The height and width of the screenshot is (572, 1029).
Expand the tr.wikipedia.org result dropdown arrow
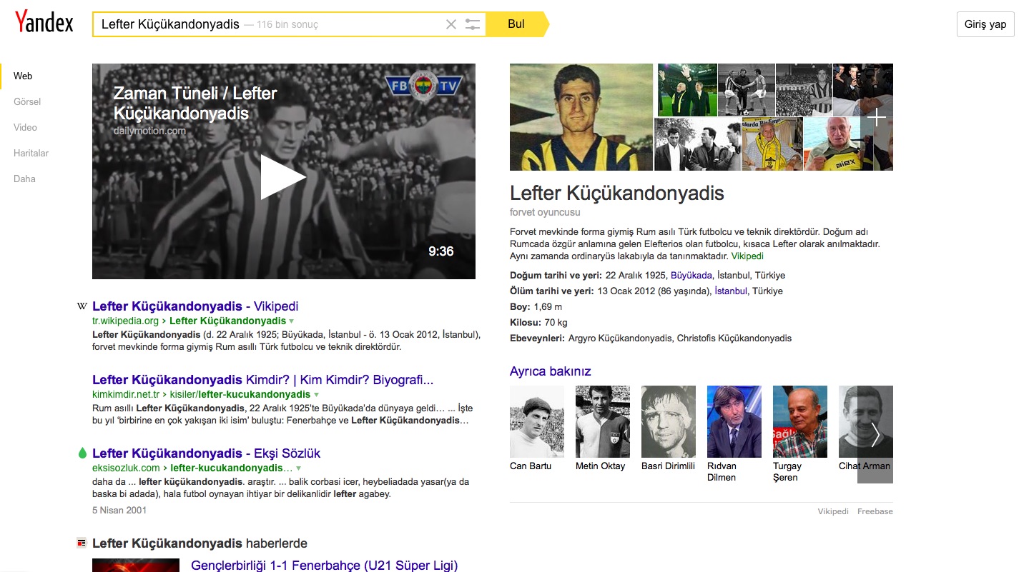coord(292,321)
